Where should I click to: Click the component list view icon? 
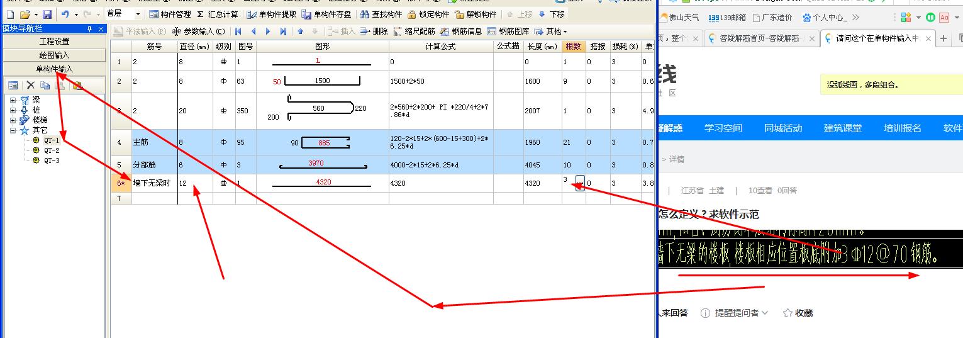[x=13, y=86]
